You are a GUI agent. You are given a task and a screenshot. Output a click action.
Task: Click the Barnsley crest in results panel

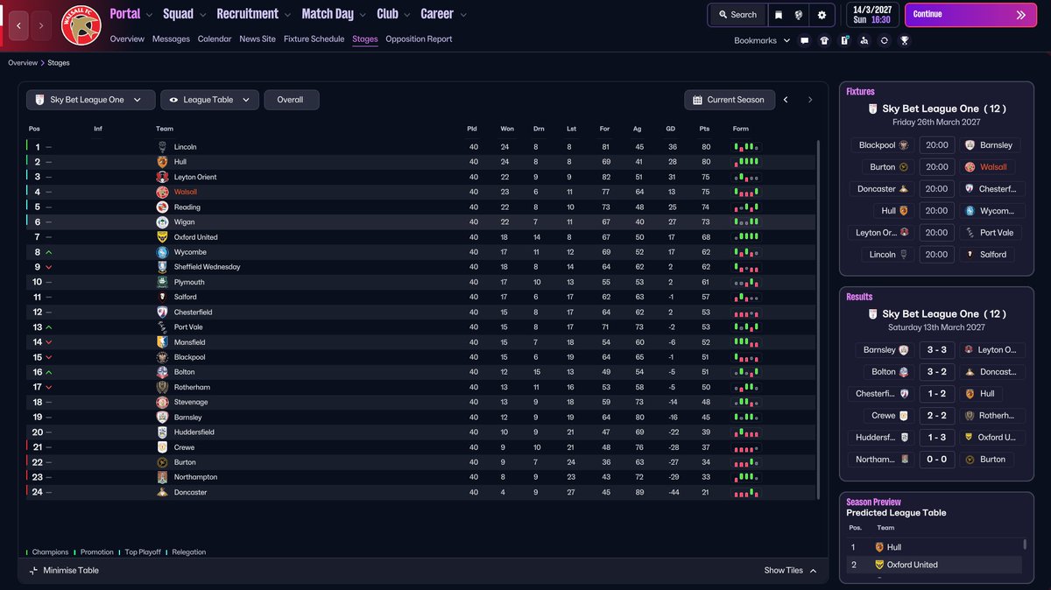904,350
